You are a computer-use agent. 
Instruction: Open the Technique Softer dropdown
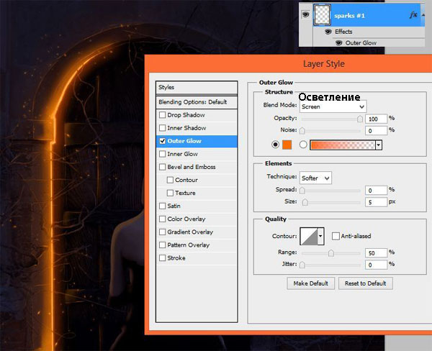(315, 178)
